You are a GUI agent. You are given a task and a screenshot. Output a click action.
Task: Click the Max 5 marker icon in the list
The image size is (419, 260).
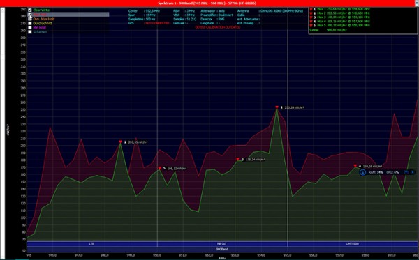pyautogui.click(x=311, y=26)
